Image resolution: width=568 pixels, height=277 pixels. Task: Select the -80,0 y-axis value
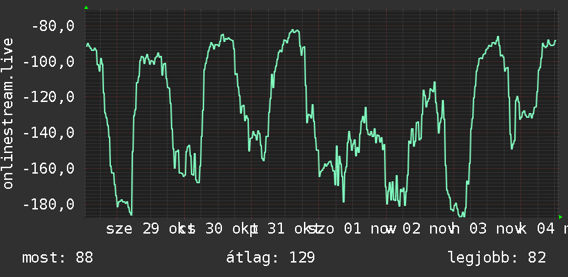click(x=53, y=26)
